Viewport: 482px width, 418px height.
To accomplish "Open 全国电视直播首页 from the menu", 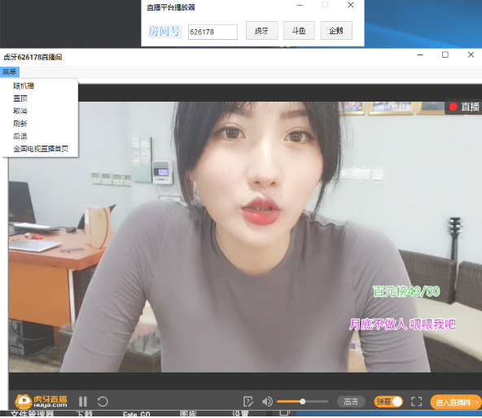I will click(x=41, y=149).
